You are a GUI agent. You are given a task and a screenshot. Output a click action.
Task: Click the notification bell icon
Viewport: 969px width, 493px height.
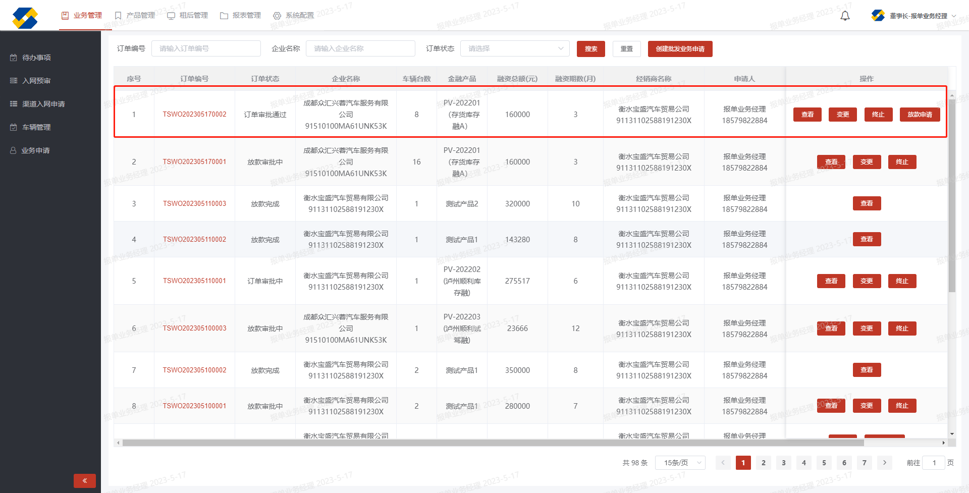coord(845,16)
